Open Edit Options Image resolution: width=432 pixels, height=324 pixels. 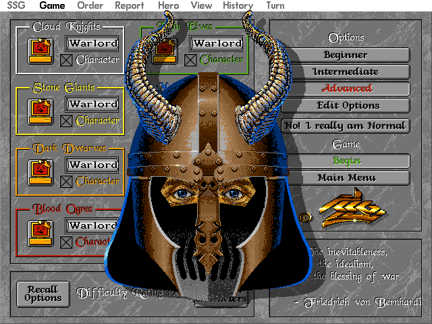346,105
